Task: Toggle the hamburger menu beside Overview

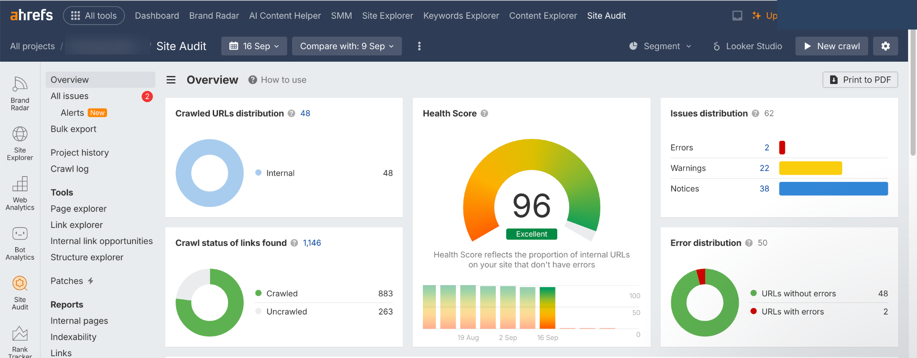Action: [x=171, y=80]
